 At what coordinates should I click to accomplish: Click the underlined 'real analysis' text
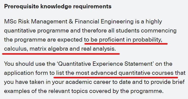tap(99, 49)
